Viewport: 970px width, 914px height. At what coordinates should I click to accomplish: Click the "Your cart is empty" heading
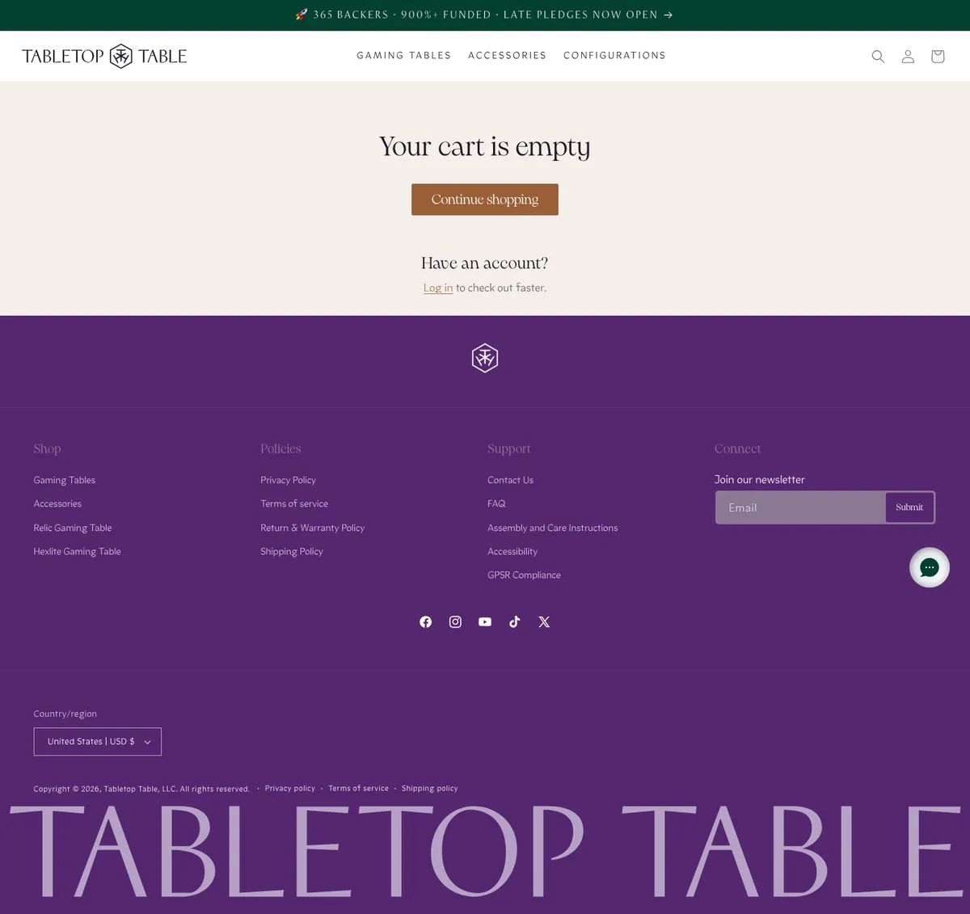coord(485,146)
